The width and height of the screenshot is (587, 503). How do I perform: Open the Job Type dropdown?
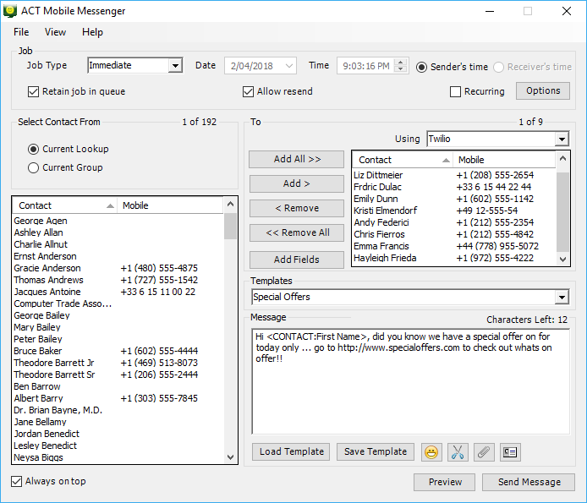point(175,66)
